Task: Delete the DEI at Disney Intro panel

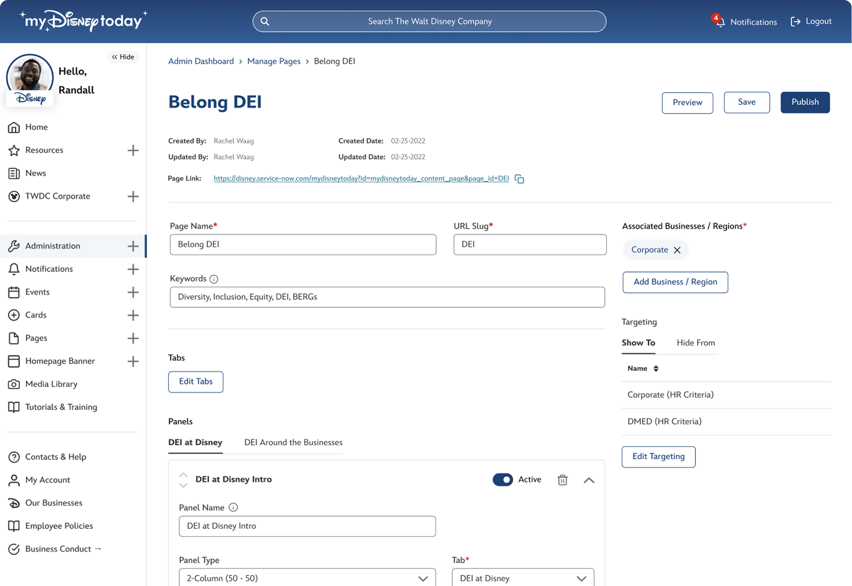Action: click(x=562, y=480)
